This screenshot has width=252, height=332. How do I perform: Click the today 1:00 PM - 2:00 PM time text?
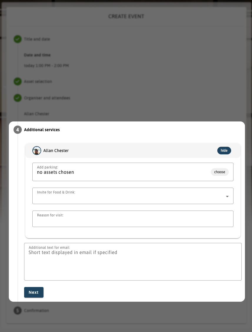[46, 66]
